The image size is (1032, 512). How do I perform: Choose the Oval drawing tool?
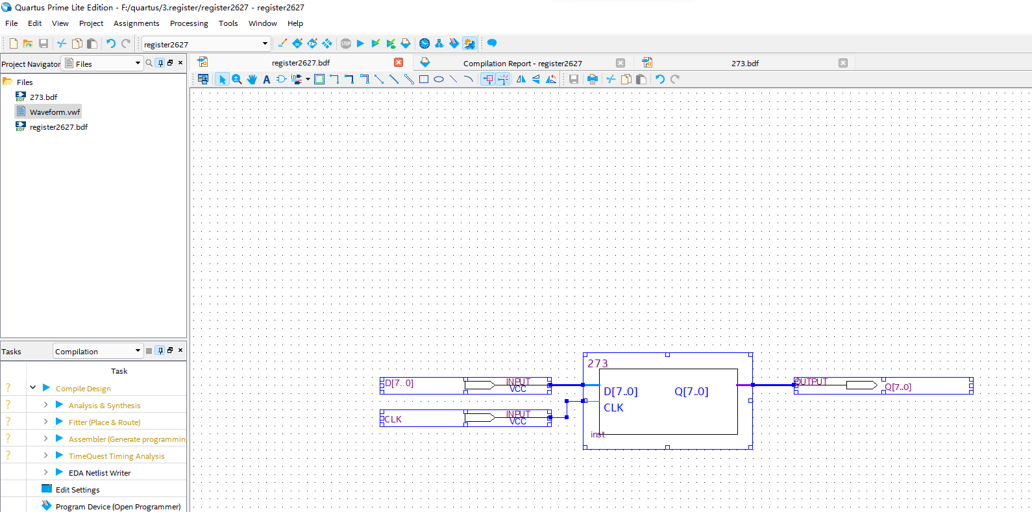(x=439, y=79)
